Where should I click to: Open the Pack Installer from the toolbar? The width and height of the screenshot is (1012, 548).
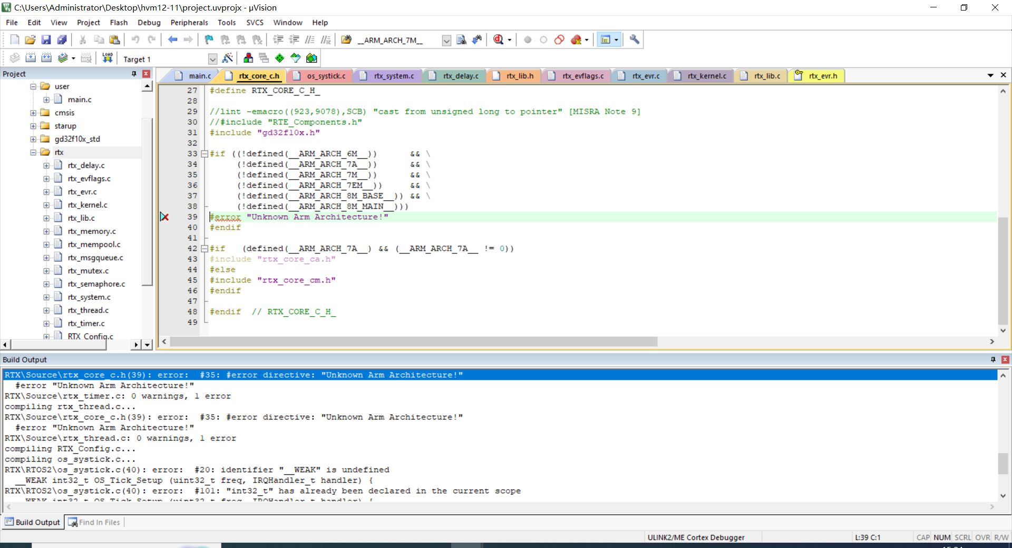click(x=312, y=58)
